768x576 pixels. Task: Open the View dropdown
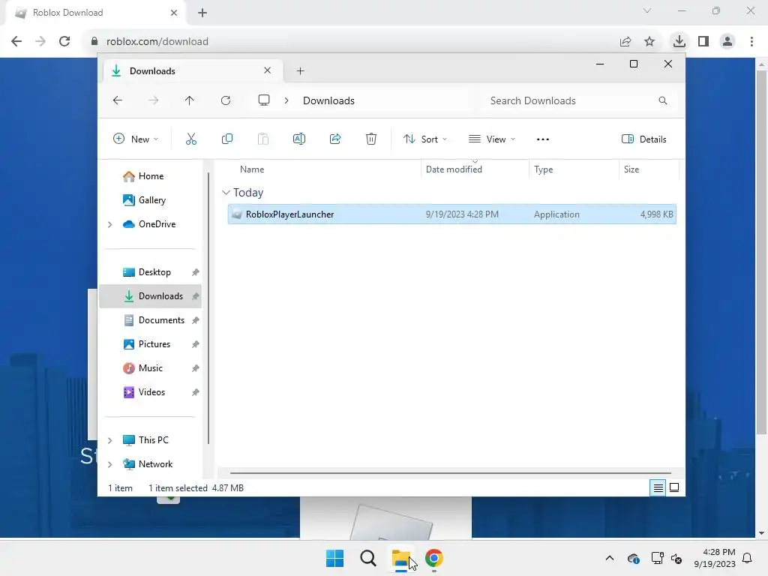coord(492,139)
